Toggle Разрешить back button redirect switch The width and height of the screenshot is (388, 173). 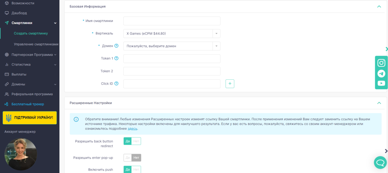click(x=132, y=141)
